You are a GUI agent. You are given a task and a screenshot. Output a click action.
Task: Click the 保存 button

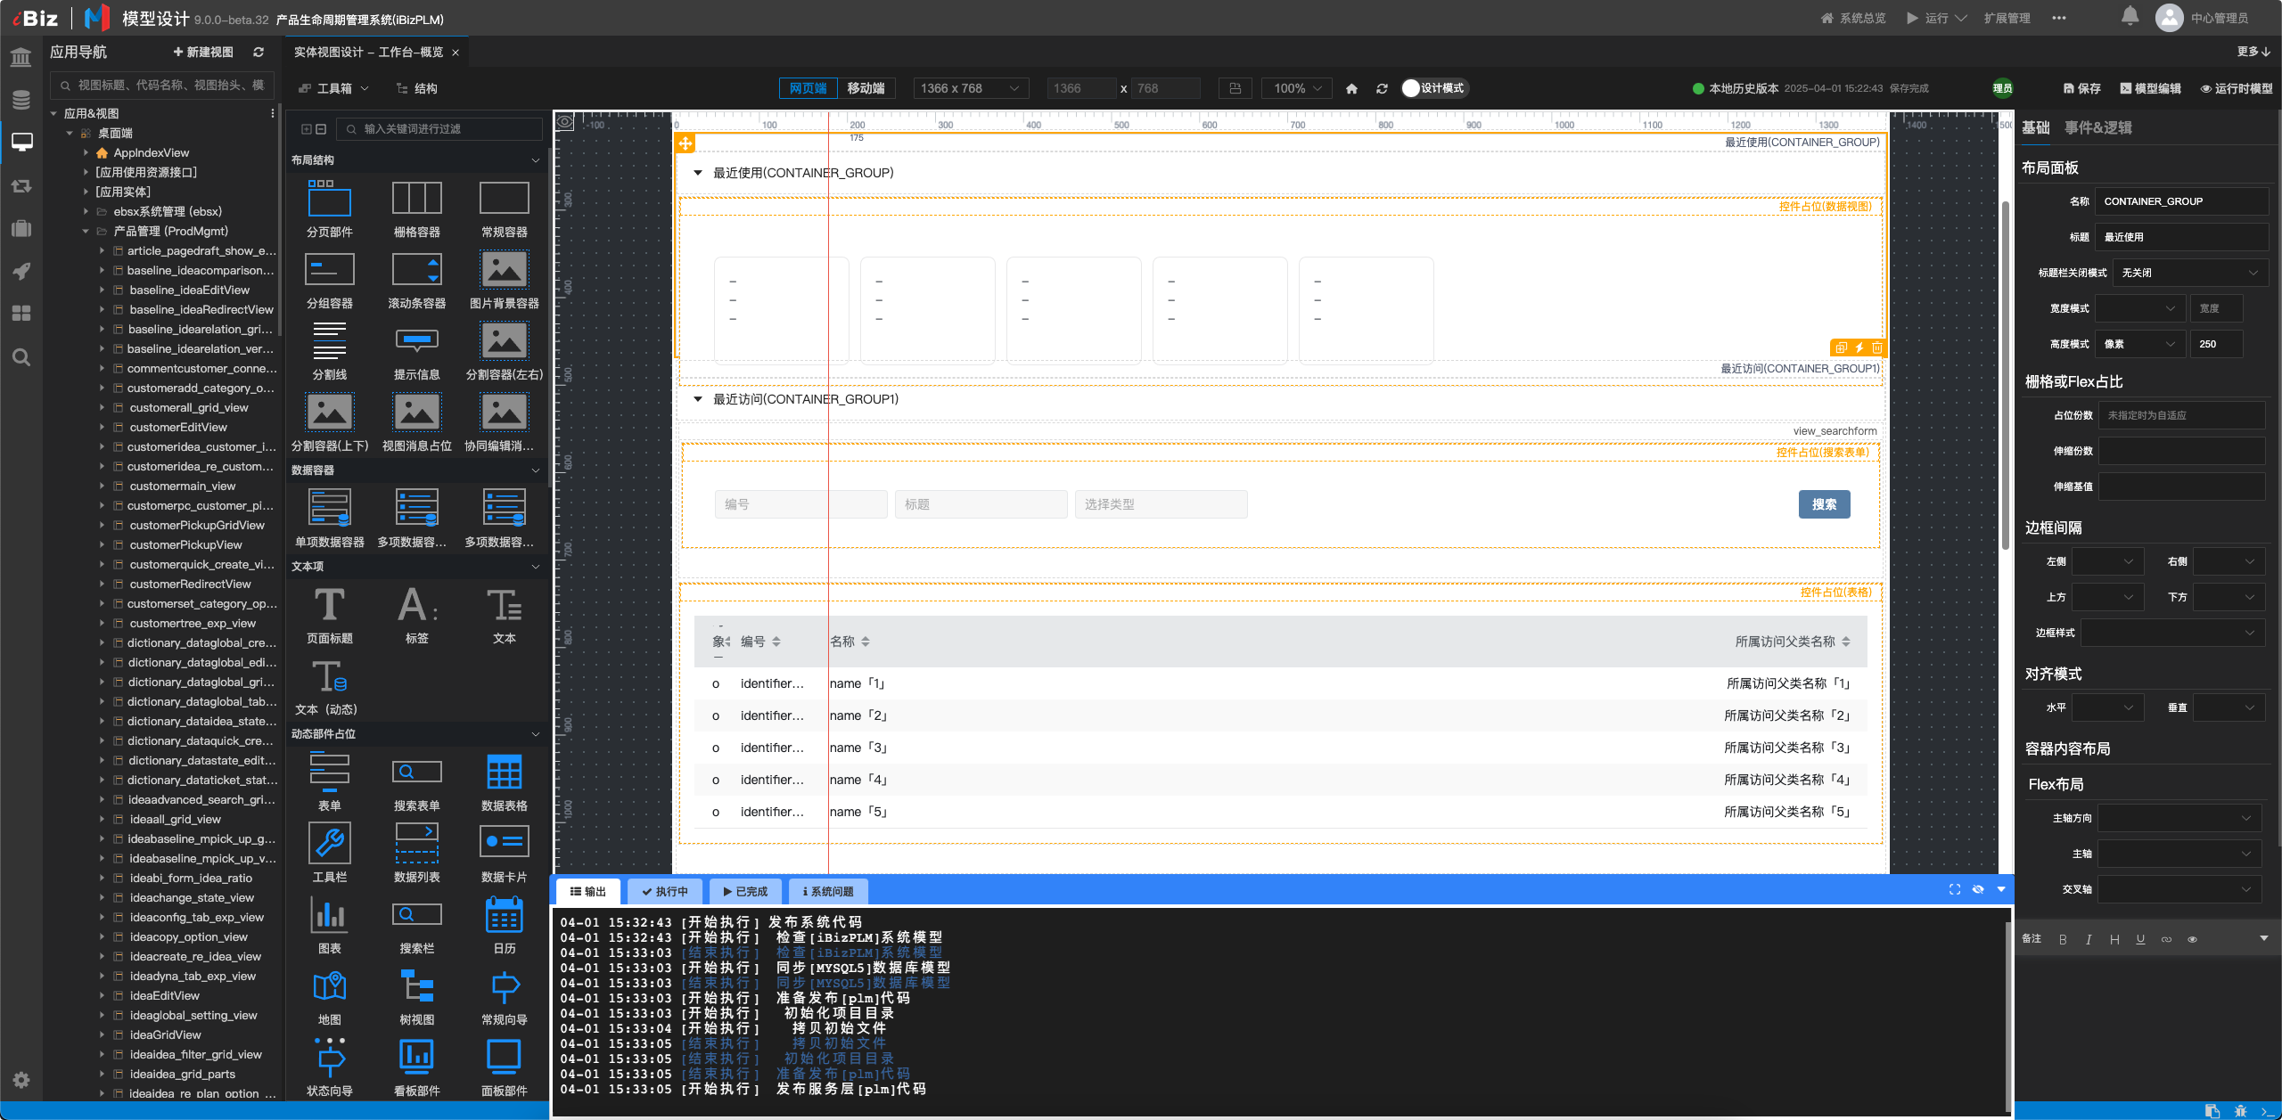click(2081, 88)
